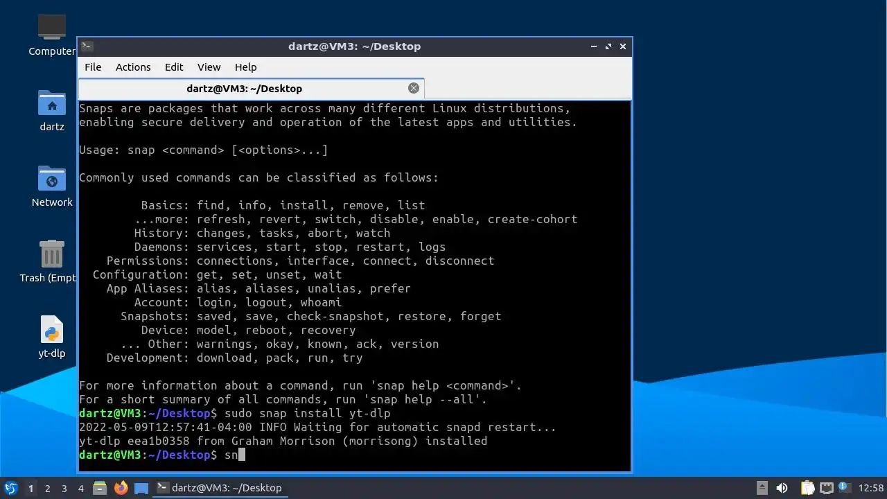Click the 'History: changes, tasks, abort, watch' line

click(x=263, y=233)
